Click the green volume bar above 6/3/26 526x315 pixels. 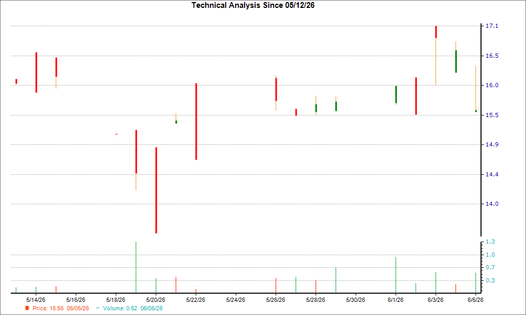(x=436, y=282)
